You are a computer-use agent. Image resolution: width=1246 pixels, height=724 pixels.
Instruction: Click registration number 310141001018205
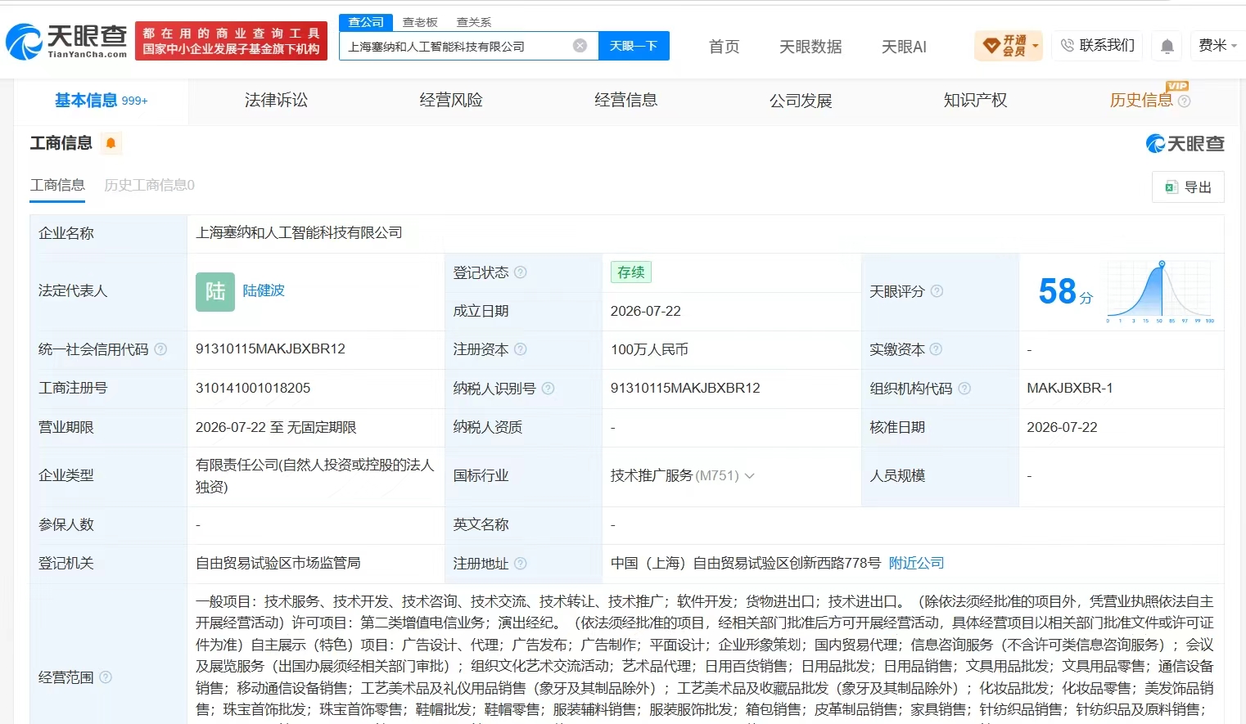[x=253, y=388]
